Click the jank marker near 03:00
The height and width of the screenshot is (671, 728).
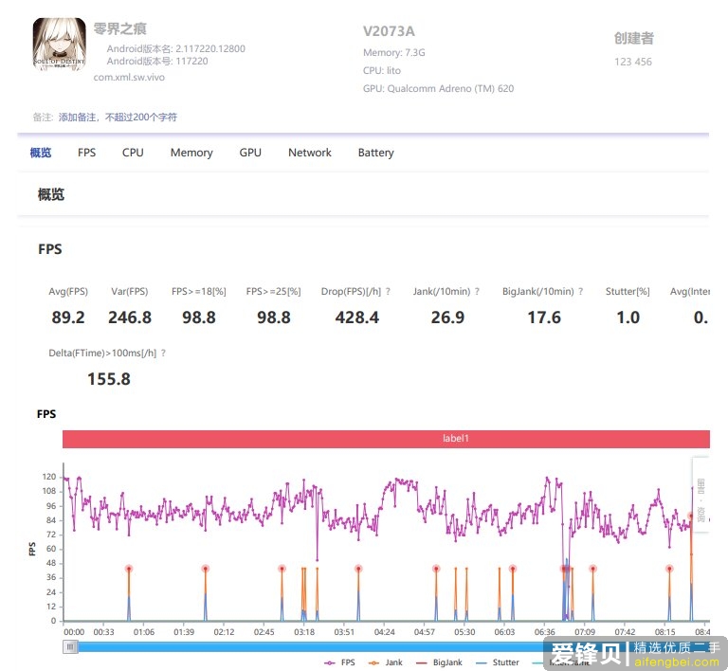click(x=282, y=569)
